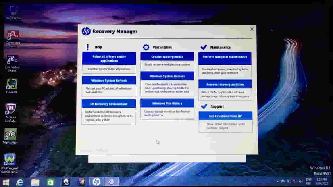This screenshot has width=333, height=187.
Task: Click "Restart and enter HP Recovery" description
Action: tap(109, 116)
